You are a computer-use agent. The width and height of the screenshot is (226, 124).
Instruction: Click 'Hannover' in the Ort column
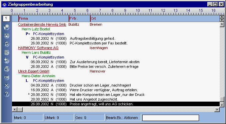pos(98,71)
